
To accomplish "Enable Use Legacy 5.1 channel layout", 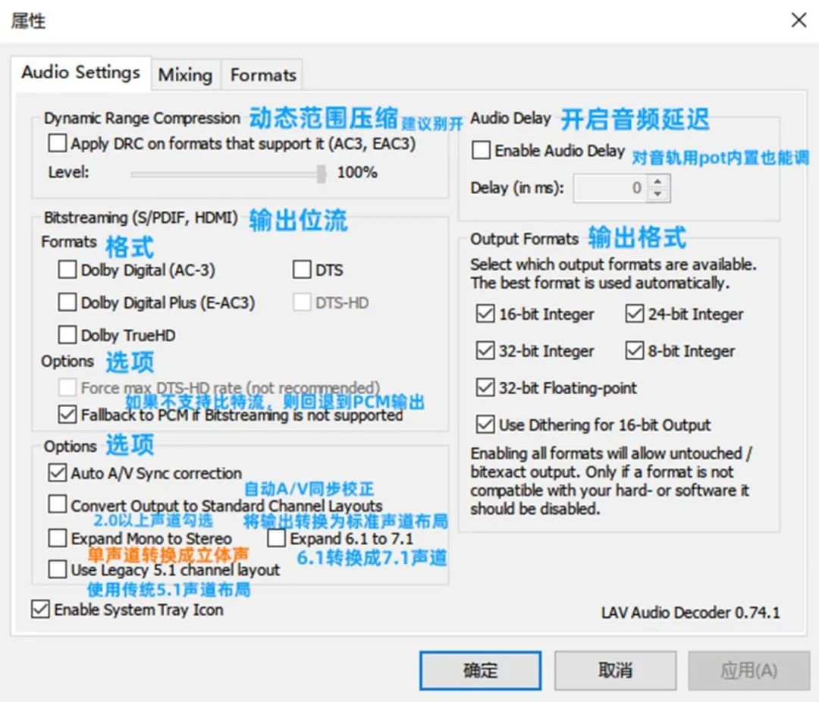I will pyautogui.click(x=58, y=569).
